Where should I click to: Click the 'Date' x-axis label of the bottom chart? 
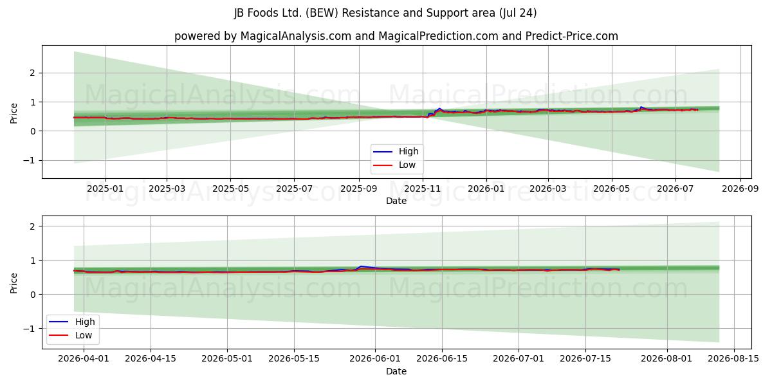coord(396,371)
